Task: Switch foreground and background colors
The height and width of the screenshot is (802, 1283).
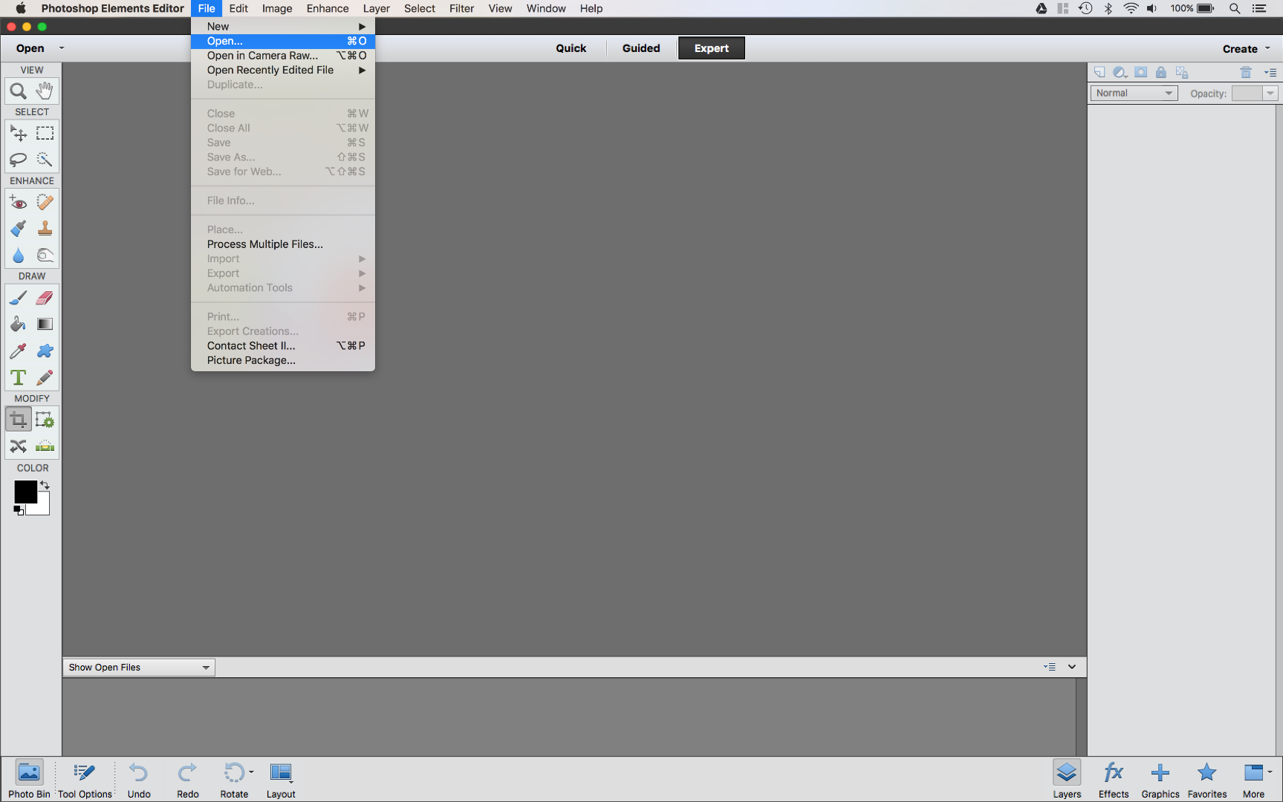Action: tap(45, 484)
